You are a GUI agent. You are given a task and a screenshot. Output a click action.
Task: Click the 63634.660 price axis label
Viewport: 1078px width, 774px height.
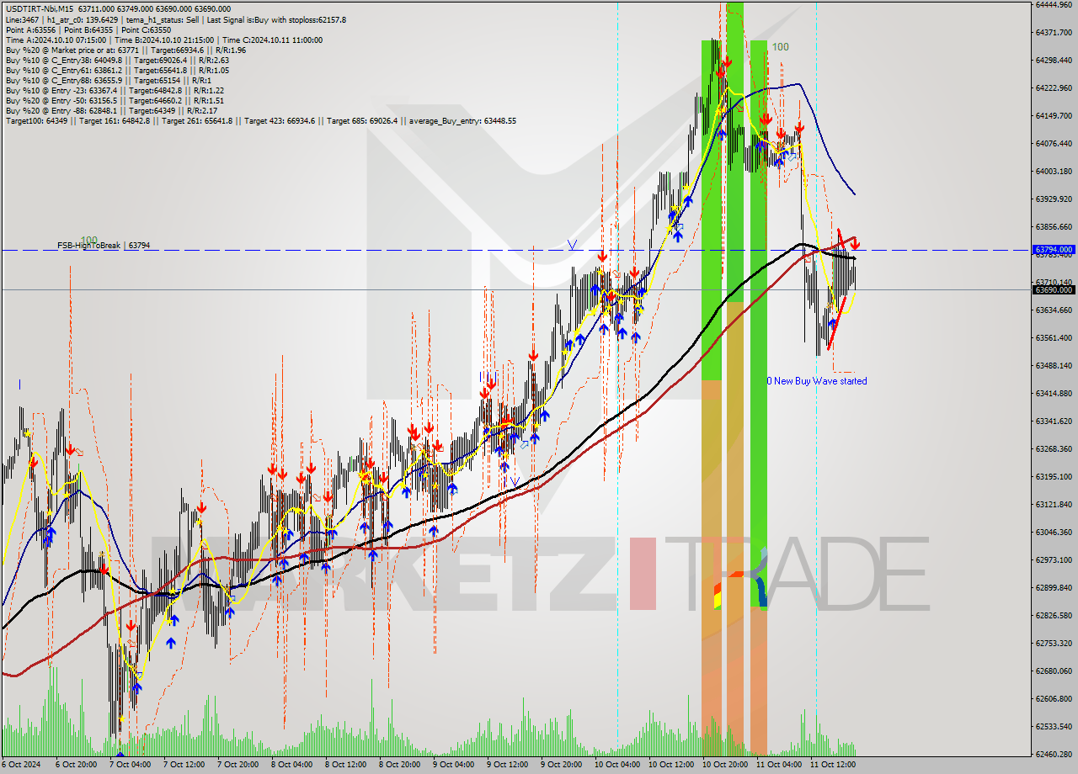pos(1054,310)
